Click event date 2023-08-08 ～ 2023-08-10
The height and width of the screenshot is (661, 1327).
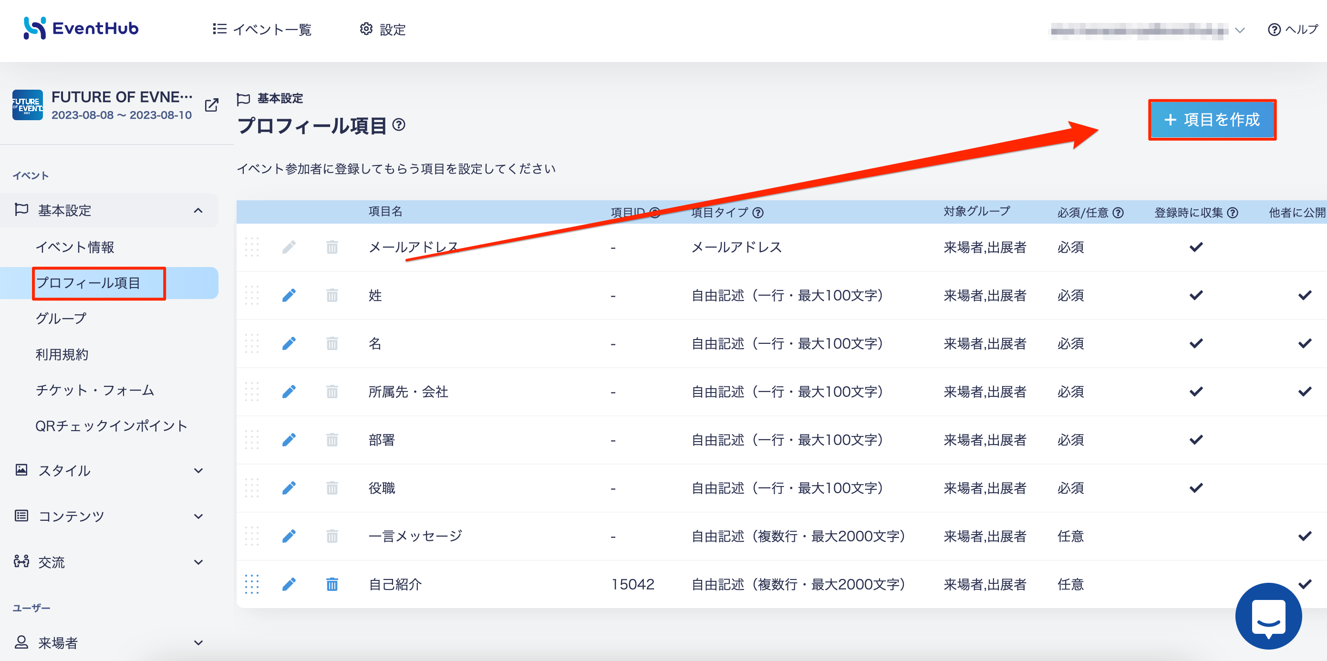point(122,115)
